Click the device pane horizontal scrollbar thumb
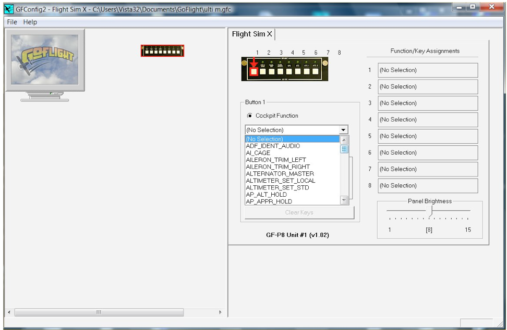The height and width of the screenshot is (330, 507). tap(99, 312)
